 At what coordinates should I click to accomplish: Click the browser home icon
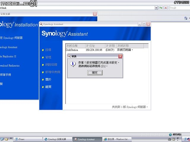pyautogui.click(x=186, y=18)
